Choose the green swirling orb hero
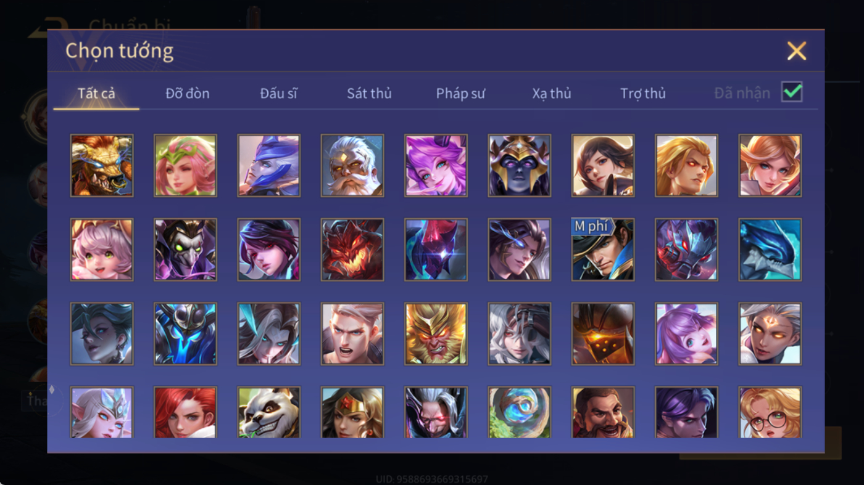864x485 pixels. [520, 412]
